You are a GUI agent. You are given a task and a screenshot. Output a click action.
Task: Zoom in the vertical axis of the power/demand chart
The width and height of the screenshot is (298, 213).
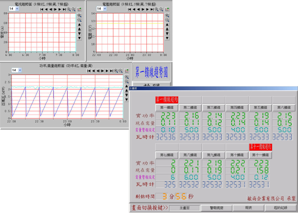coord(126,77)
